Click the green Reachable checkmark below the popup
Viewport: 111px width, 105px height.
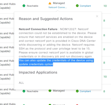pos(24,91)
